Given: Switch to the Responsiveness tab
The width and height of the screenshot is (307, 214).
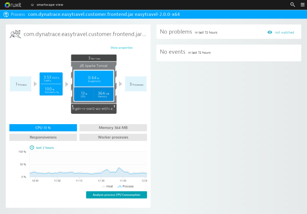Looking at the screenshot, I should [43, 137].
